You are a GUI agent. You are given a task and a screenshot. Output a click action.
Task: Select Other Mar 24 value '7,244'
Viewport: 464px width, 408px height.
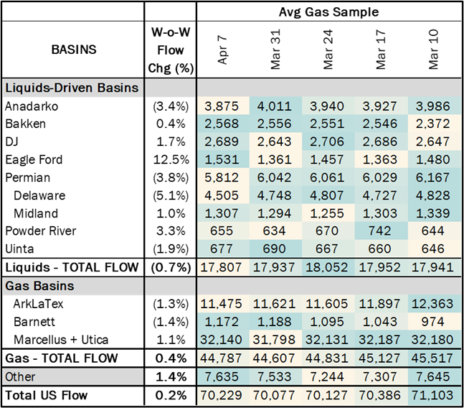pyautogui.click(x=327, y=377)
